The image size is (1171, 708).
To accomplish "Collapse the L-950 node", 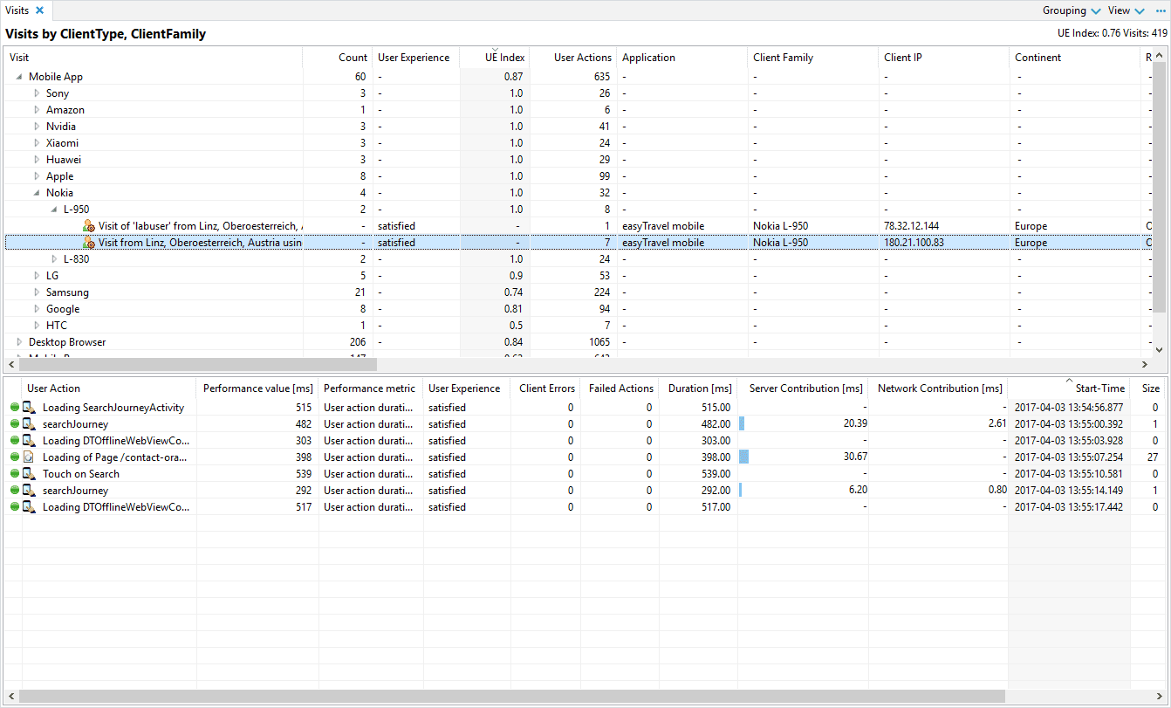I will [54, 210].
